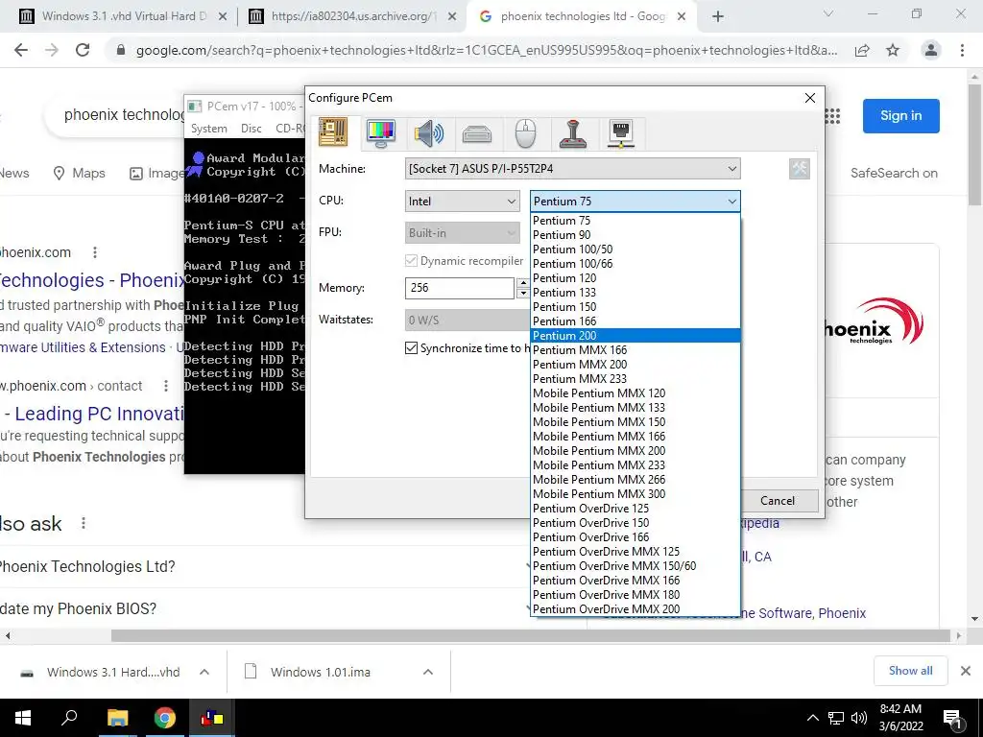Screen dimensions: 983x737
Task: Select Pentium 75 in the CPU list
Action: pyautogui.click(x=635, y=221)
